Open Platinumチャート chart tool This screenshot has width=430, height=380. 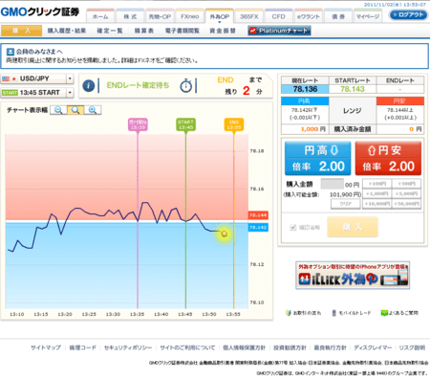click(x=279, y=31)
